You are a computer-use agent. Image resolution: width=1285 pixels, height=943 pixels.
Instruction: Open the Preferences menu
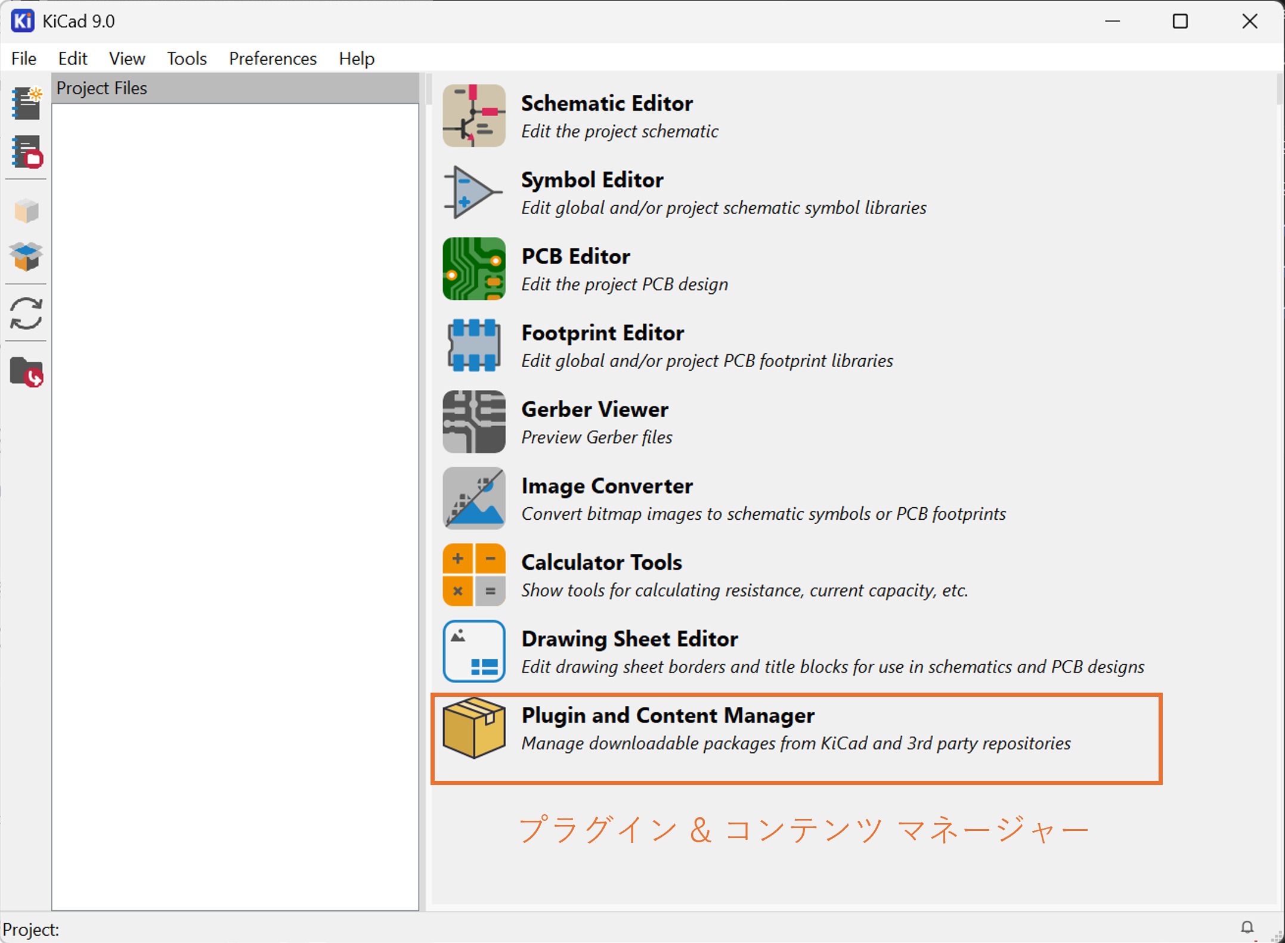tap(273, 58)
